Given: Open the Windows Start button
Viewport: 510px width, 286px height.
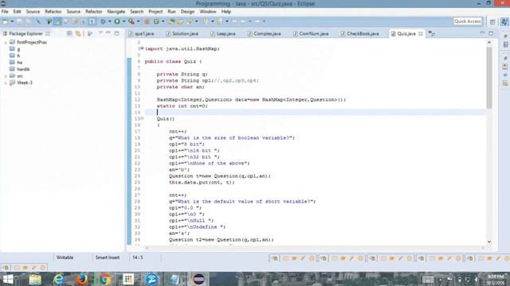Looking at the screenshot, I should click(x=8, y=279).
